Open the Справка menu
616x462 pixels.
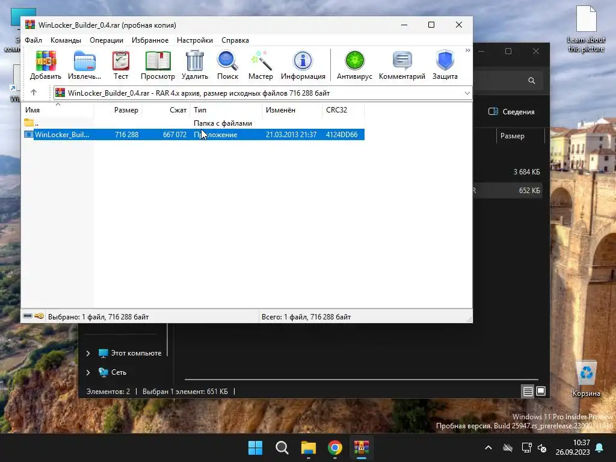(235, 40)
